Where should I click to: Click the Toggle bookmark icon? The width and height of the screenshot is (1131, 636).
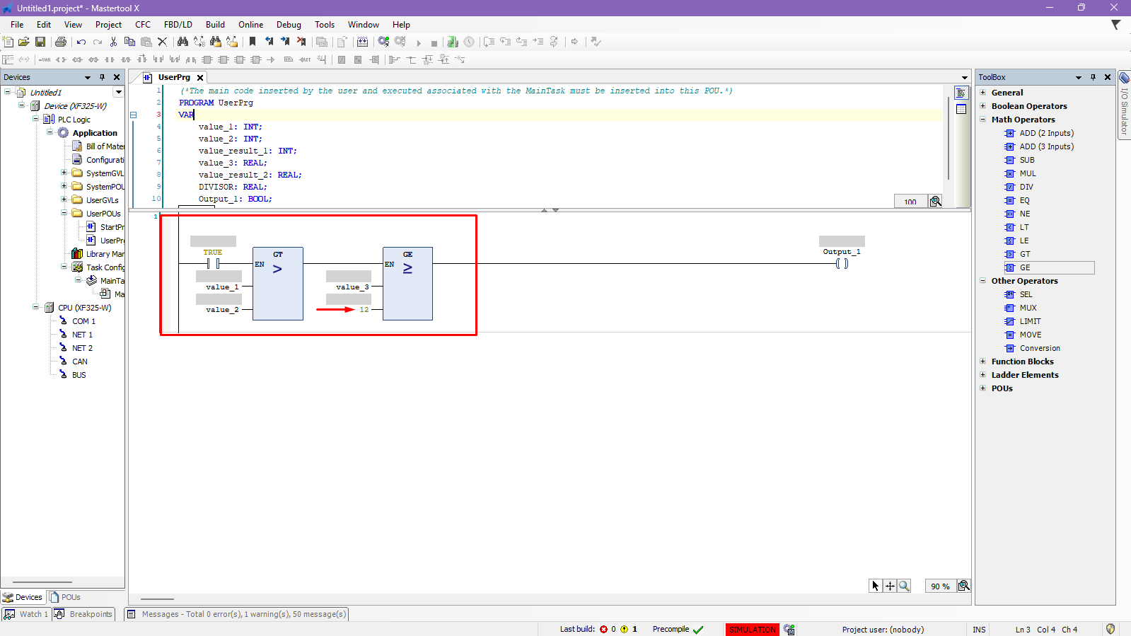click(253, 42)
